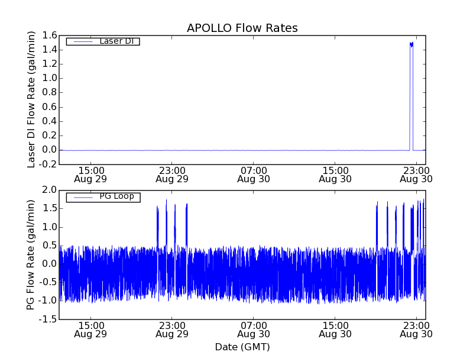Click the 1.6 y-axis tick on upper plot
The width and height of the screenshot is (473, 355).
coord(50,35)
